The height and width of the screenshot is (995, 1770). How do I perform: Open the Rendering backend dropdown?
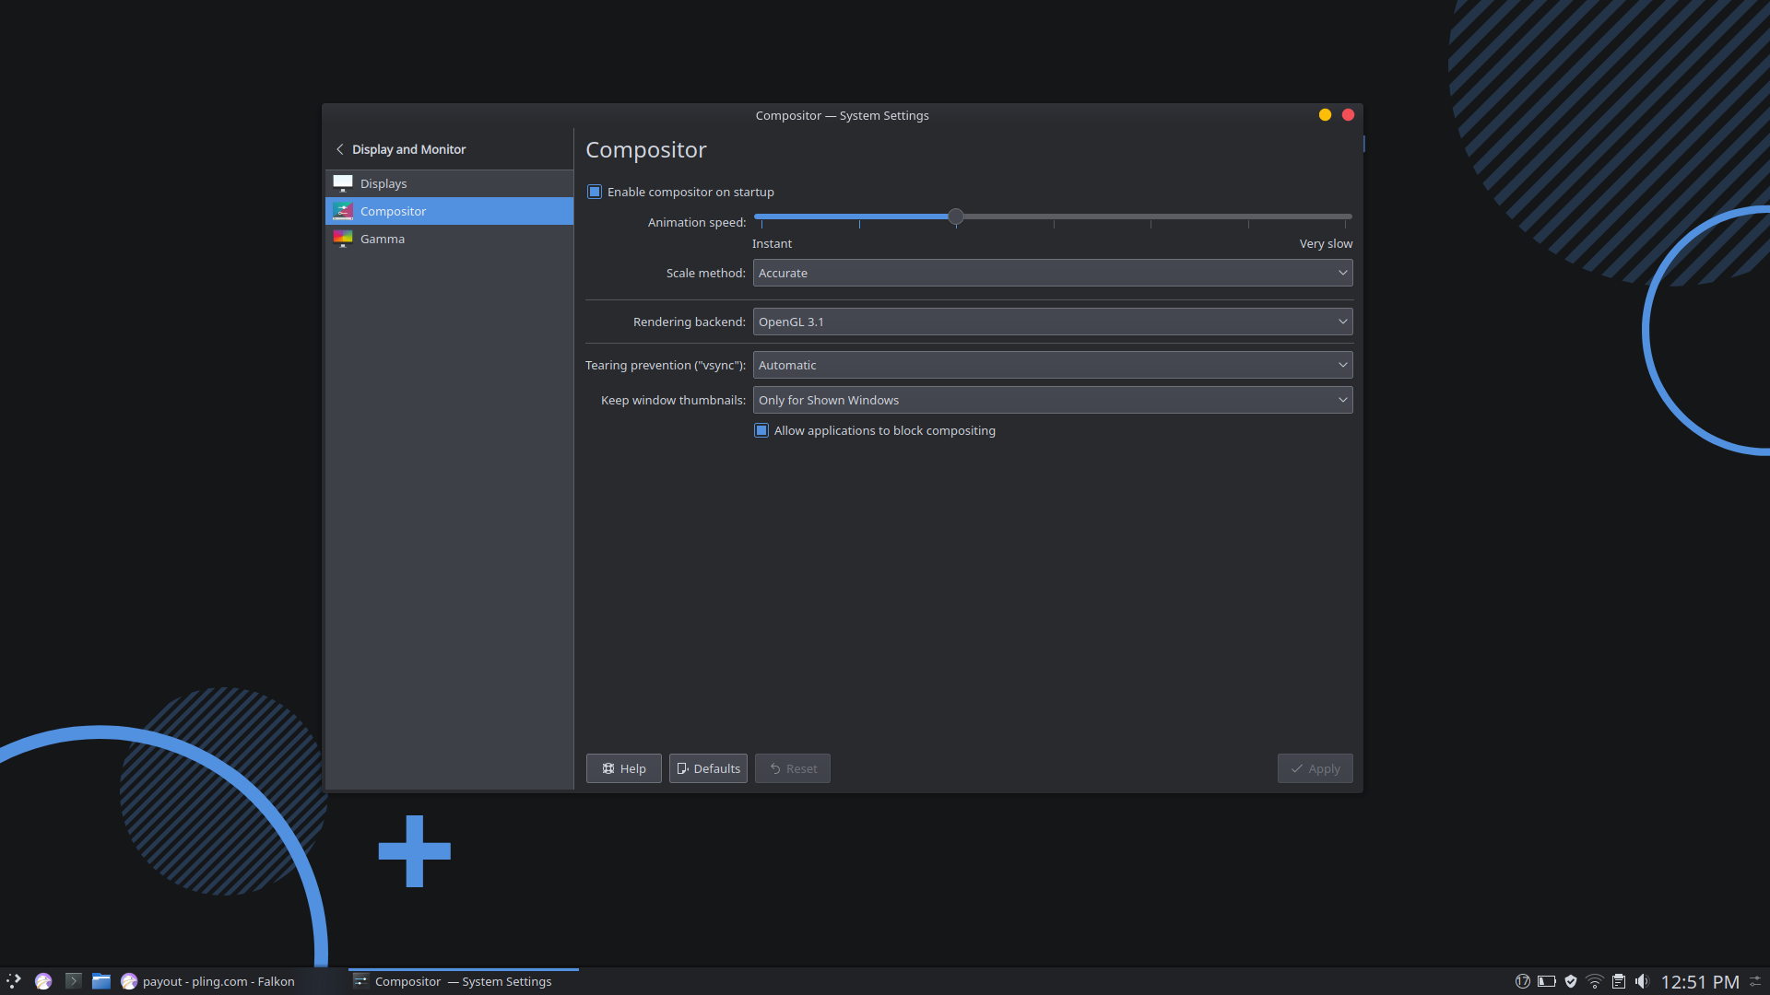1053,322
